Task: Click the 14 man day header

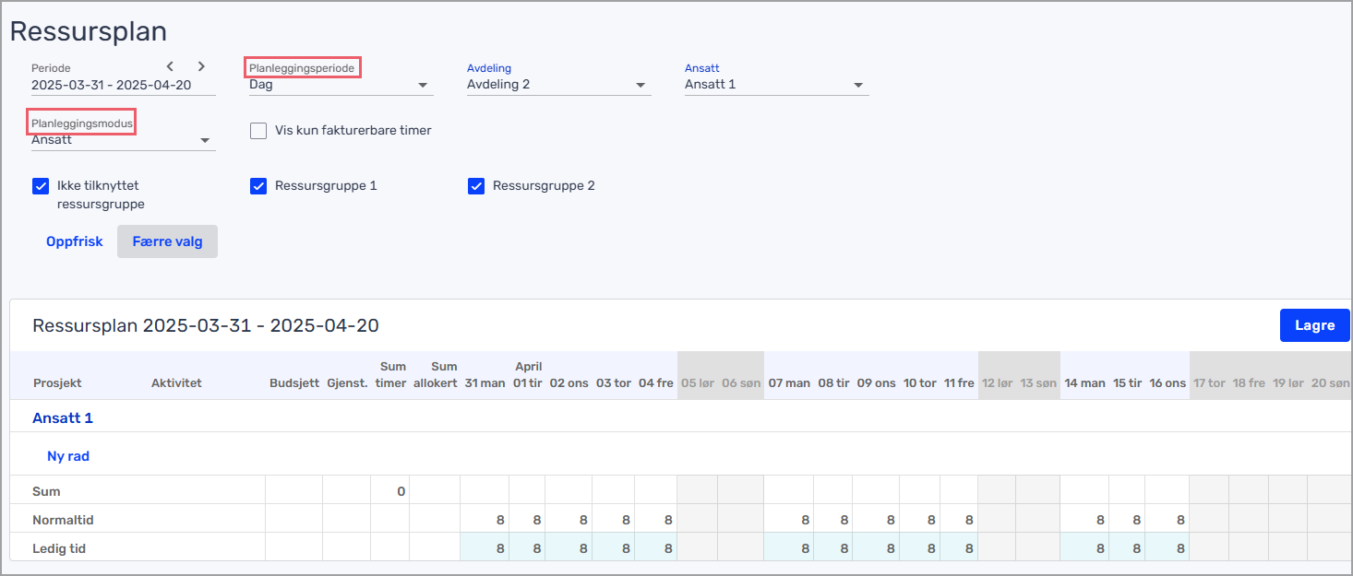Action: (1084, 383)
